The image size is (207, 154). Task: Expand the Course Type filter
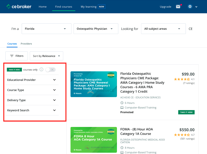[32, 90]
